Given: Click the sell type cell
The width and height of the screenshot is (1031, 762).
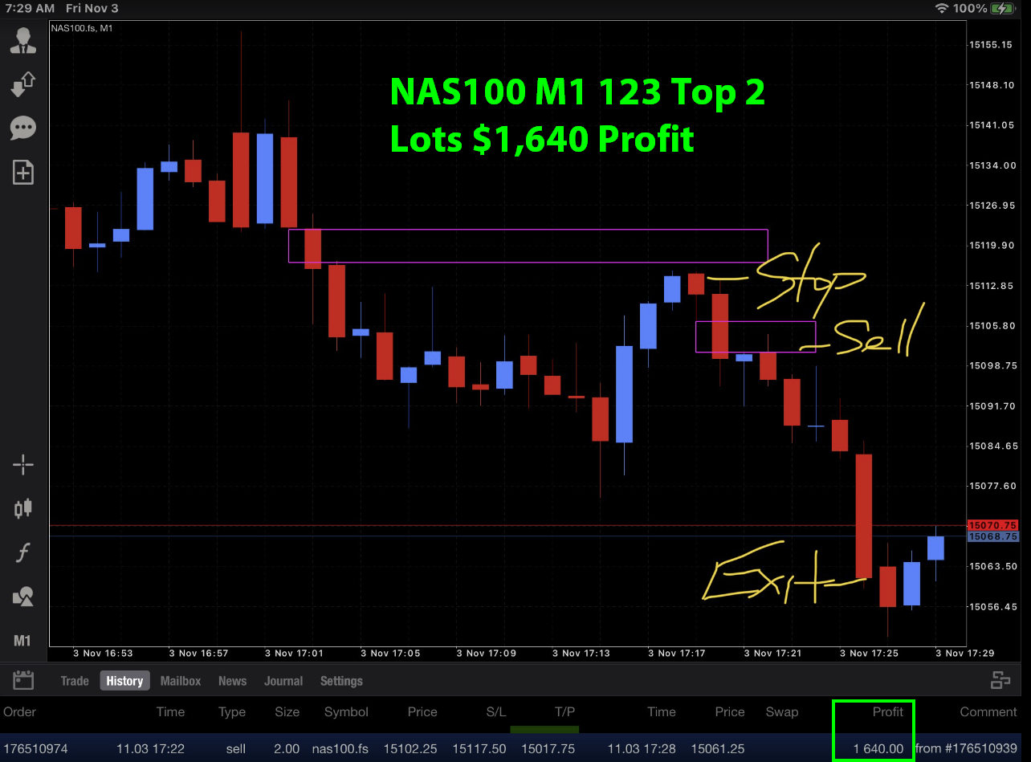Looking at the screenshot, I should (235, 748).
